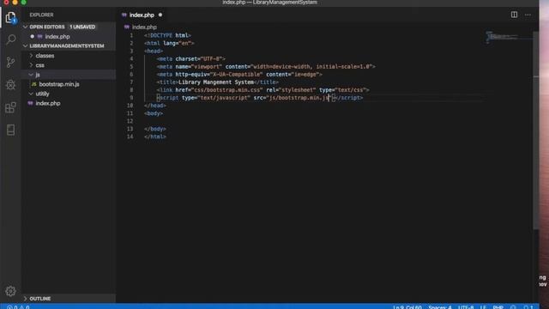
Task: Click the feedback smiley in status bar
Action: click(x=513, y=307)
